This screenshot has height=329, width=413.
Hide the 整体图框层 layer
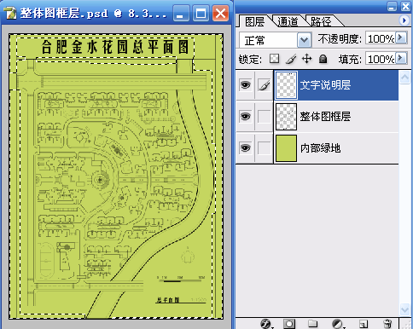pos(245,116)
